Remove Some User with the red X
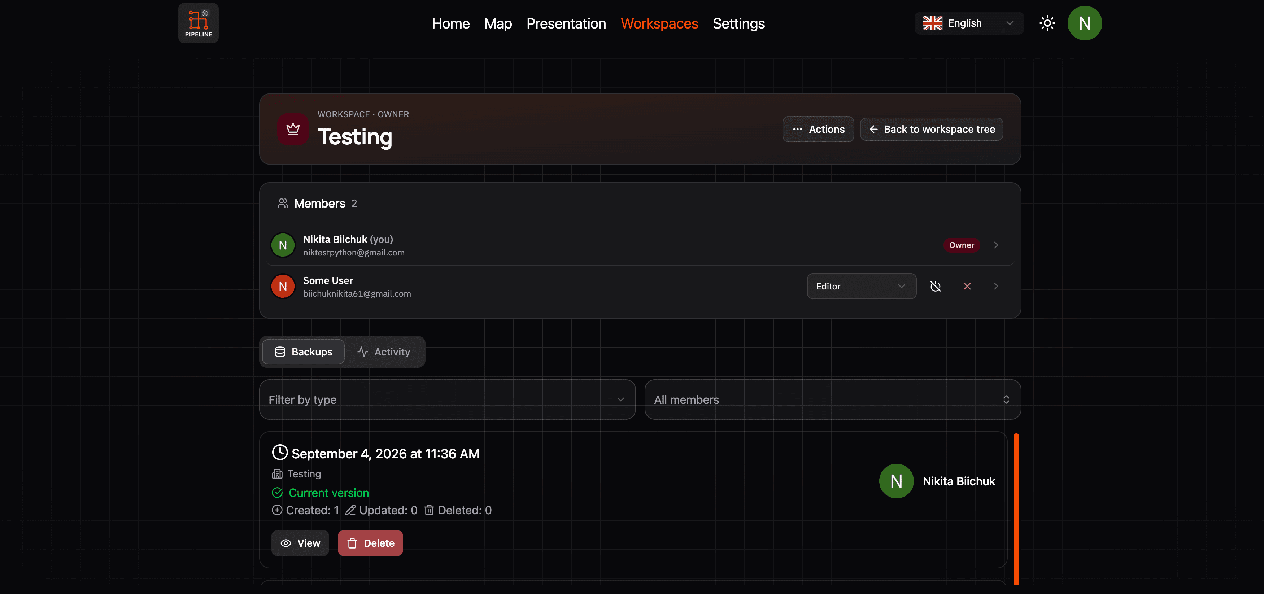The height and width of the screenshot is (594, 1264). tap(967, 286)
